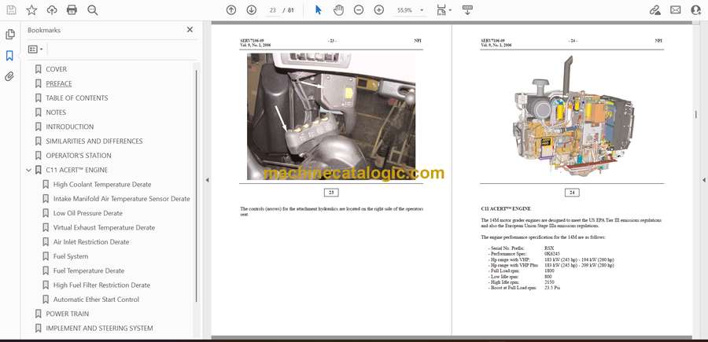Click the zoom out minus icon
Image resolution: width=708 pixels, height=342 pixels.
pyautogui.click(x=359, y=10)
